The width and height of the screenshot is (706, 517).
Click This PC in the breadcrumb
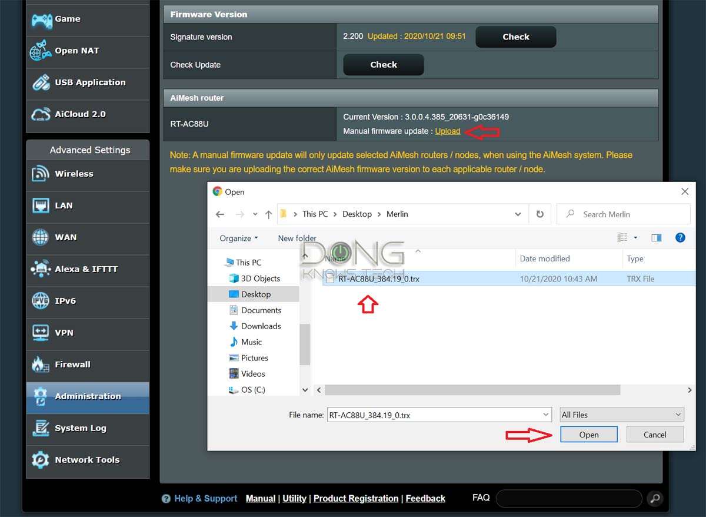tap(315, 214)
